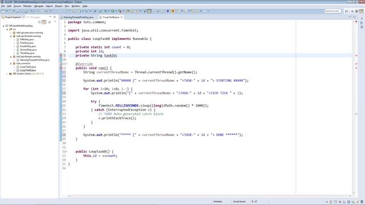Click Collapse All in Project Explorer
The height and width of the screenshot is (205, 365).
[x=39, y=22]
